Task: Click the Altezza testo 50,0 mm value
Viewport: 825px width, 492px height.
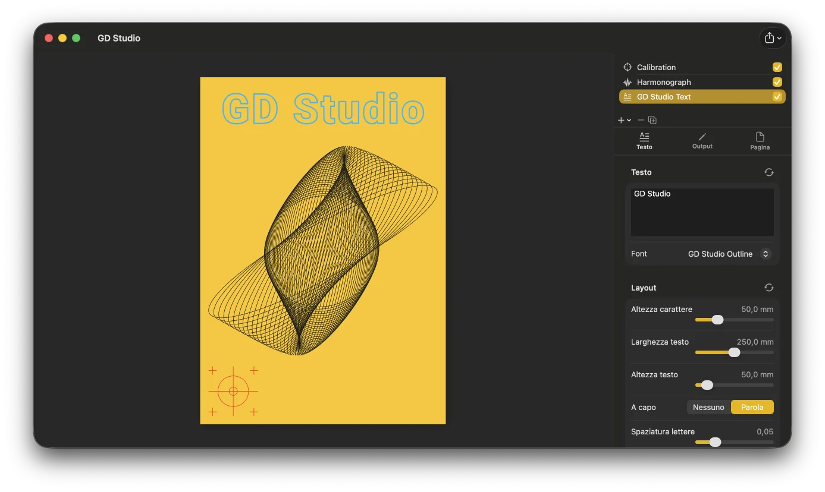Action: click(x=757, y=374)
